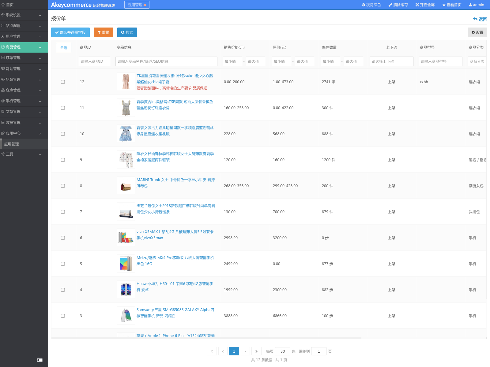Tick the checkbox for product ID 8

pyautogui.click(x=63, y=186)
